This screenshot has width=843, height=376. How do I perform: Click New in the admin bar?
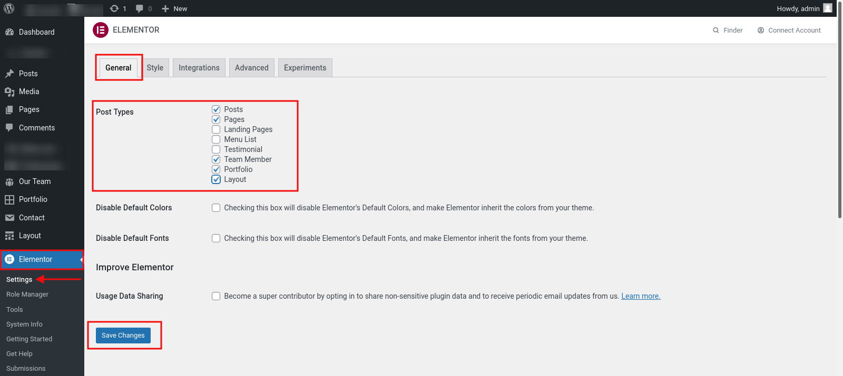coord(180,8)
